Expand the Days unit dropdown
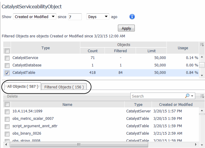This screenshot has width=205, height=148. click(98, 17)
